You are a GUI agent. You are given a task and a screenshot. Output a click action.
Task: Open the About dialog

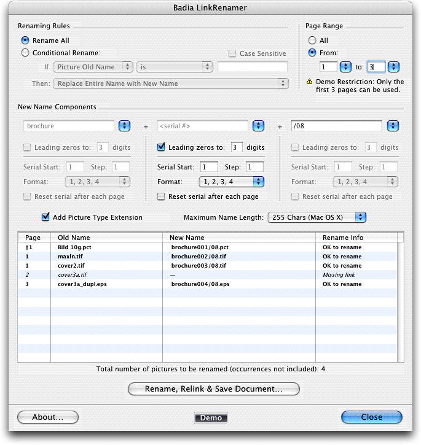pos(48,417)
